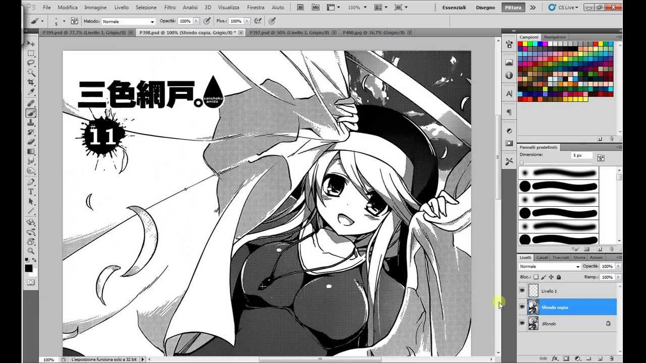The height and width of the screenshot is (363, 646).
Task: Select the Path Selection tool
Action: coord(31,201)
